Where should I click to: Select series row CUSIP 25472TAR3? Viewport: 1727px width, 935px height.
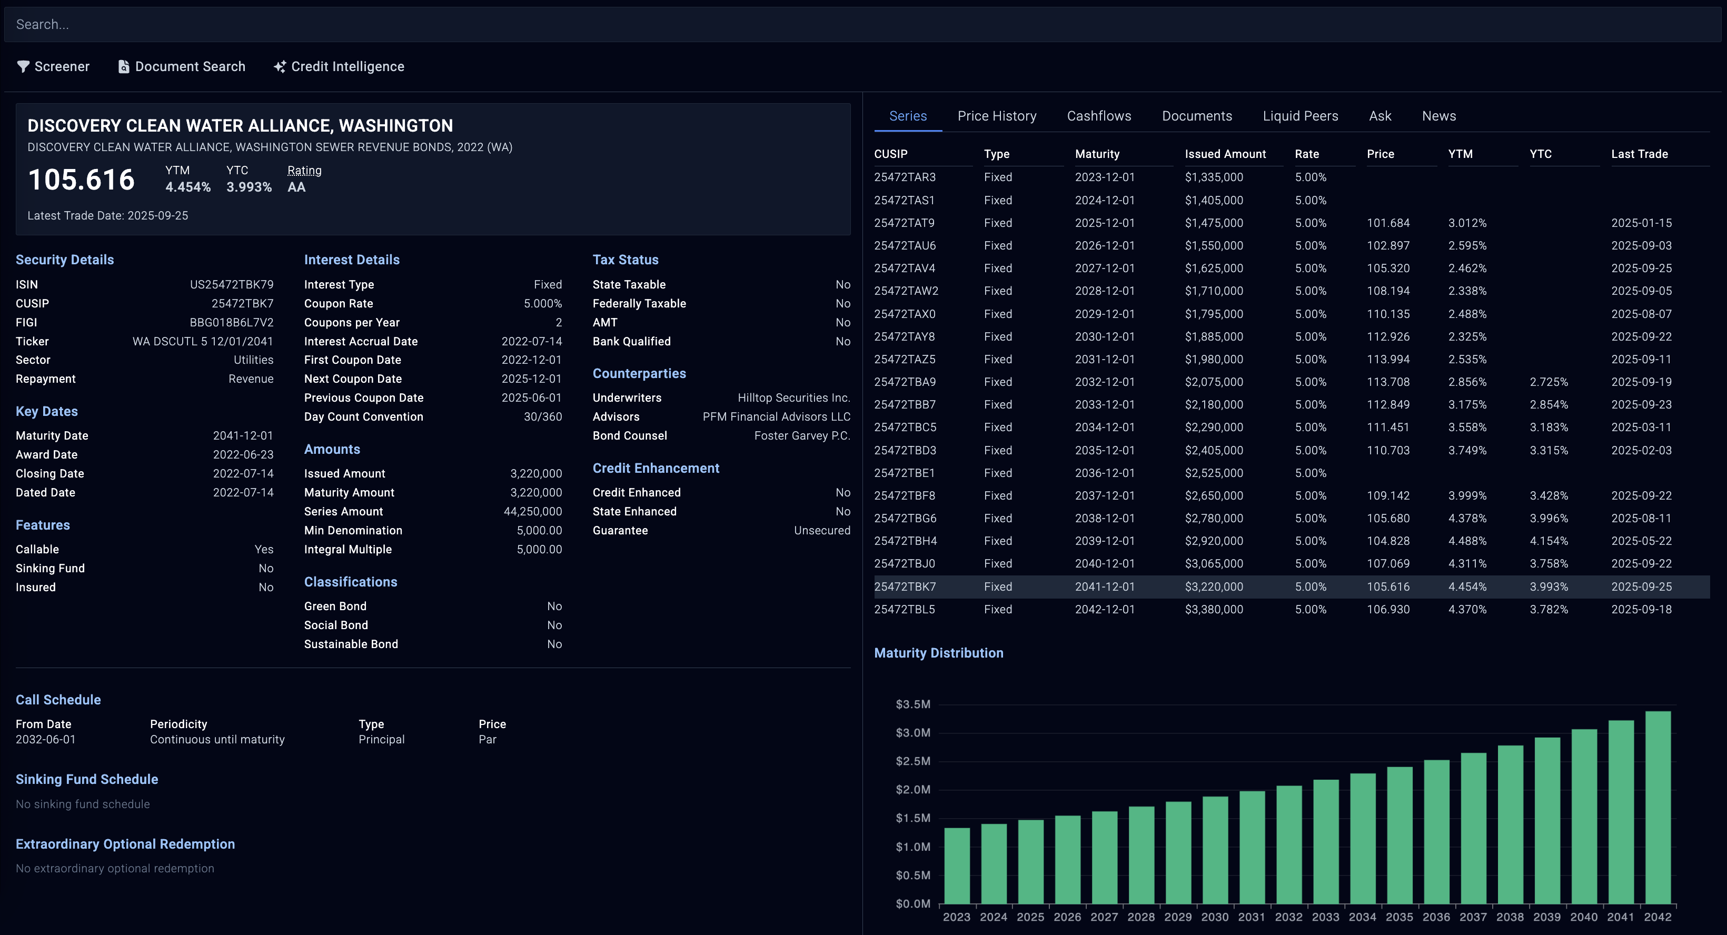tap(905, 177)
